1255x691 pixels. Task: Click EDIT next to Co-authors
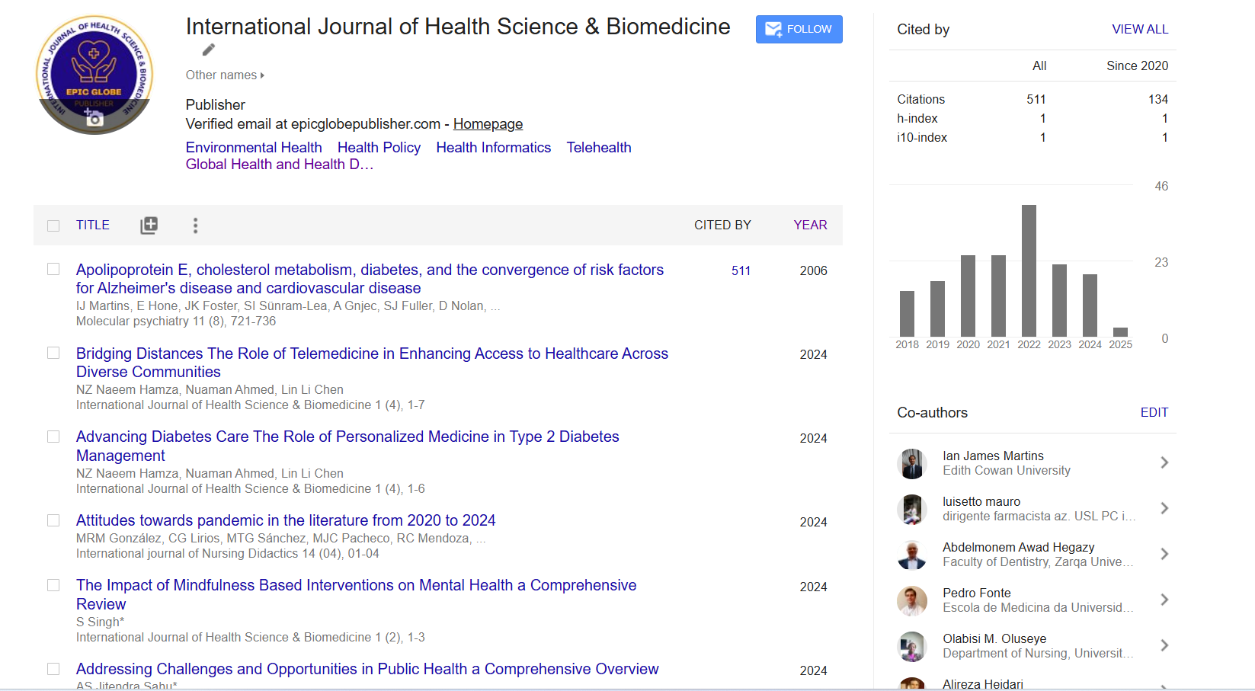click(1154, 412)
